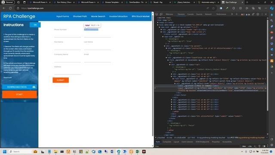Open Excel from the Windows taskbar

click(137, 152)
